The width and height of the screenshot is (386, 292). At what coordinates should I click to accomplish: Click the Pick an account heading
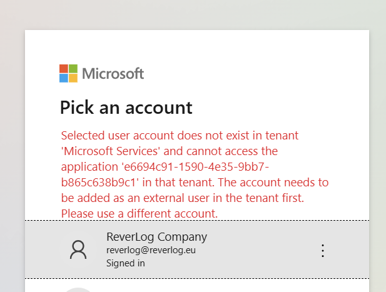[x=126, y=108]
